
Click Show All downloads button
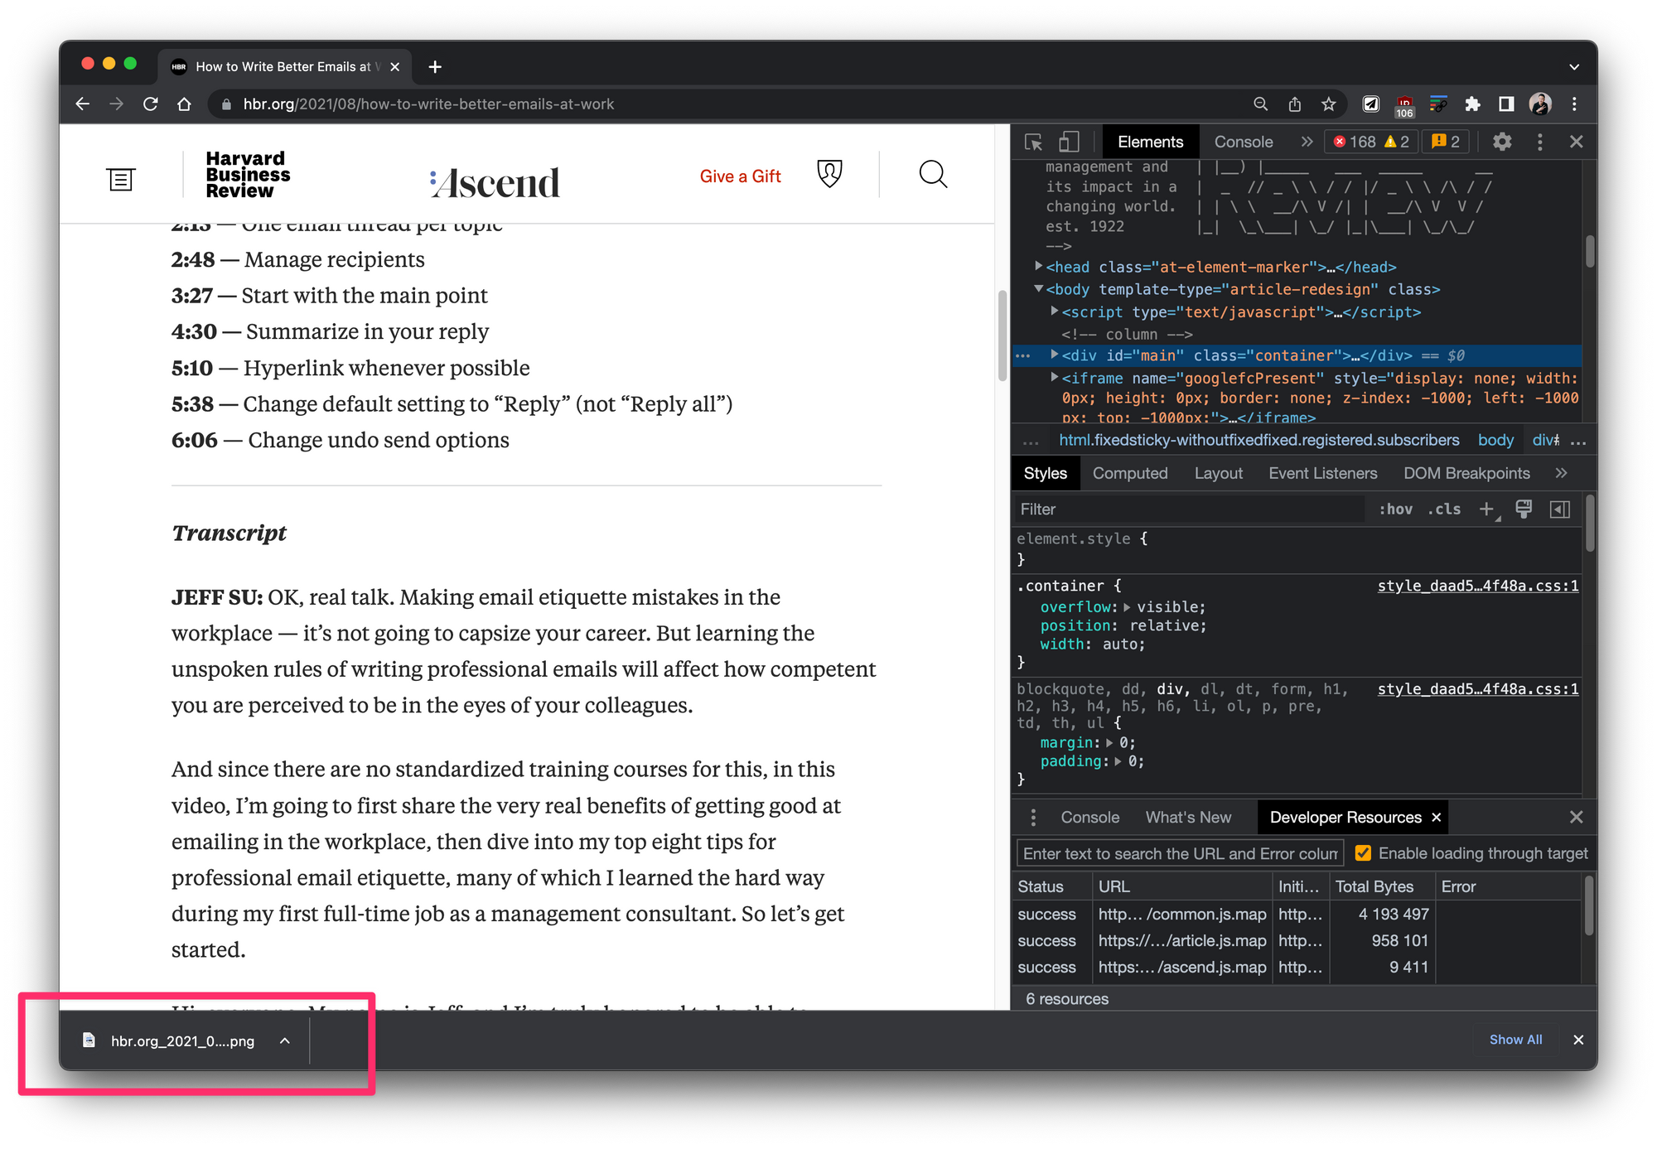[x=1515, y=1040]
